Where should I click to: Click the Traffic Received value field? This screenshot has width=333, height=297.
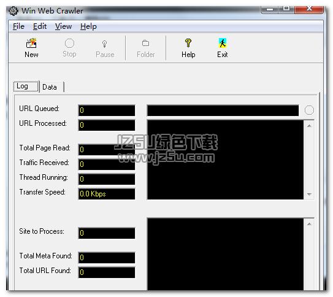[x=107, y=164]
